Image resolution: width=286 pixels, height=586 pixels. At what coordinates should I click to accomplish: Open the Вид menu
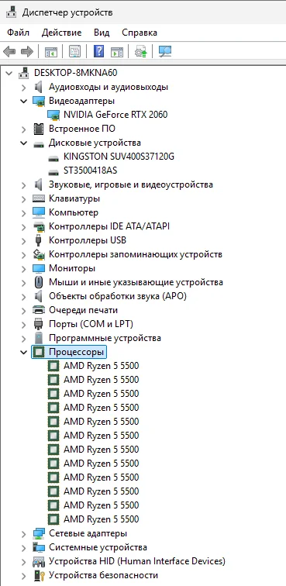[x=102, y=33]
